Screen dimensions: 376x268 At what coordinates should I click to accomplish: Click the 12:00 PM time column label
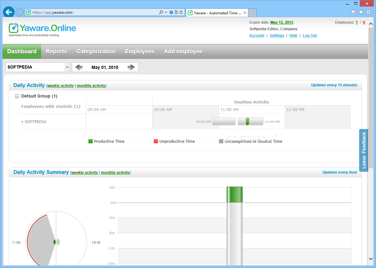295,110
